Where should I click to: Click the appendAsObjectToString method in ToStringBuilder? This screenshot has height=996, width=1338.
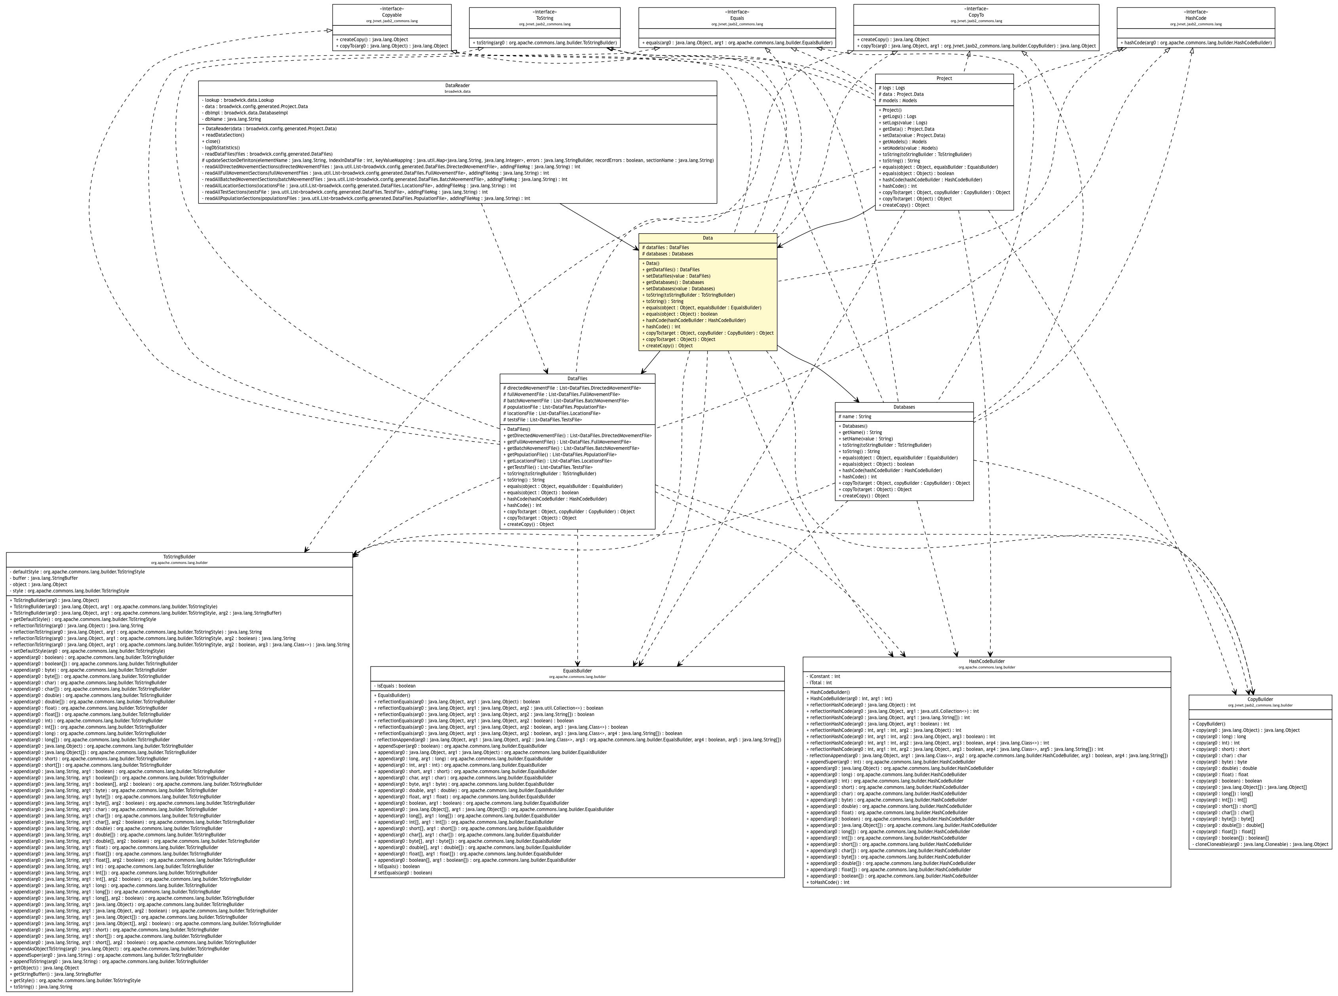click(119, 949)
